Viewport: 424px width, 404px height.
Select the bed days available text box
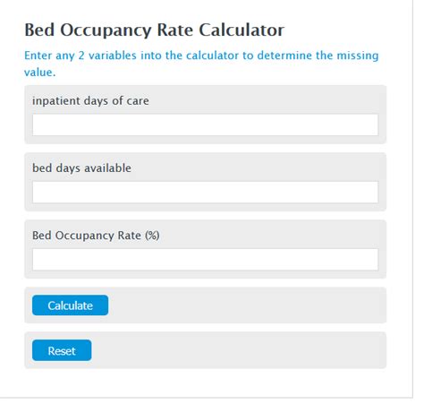(205, 192)
